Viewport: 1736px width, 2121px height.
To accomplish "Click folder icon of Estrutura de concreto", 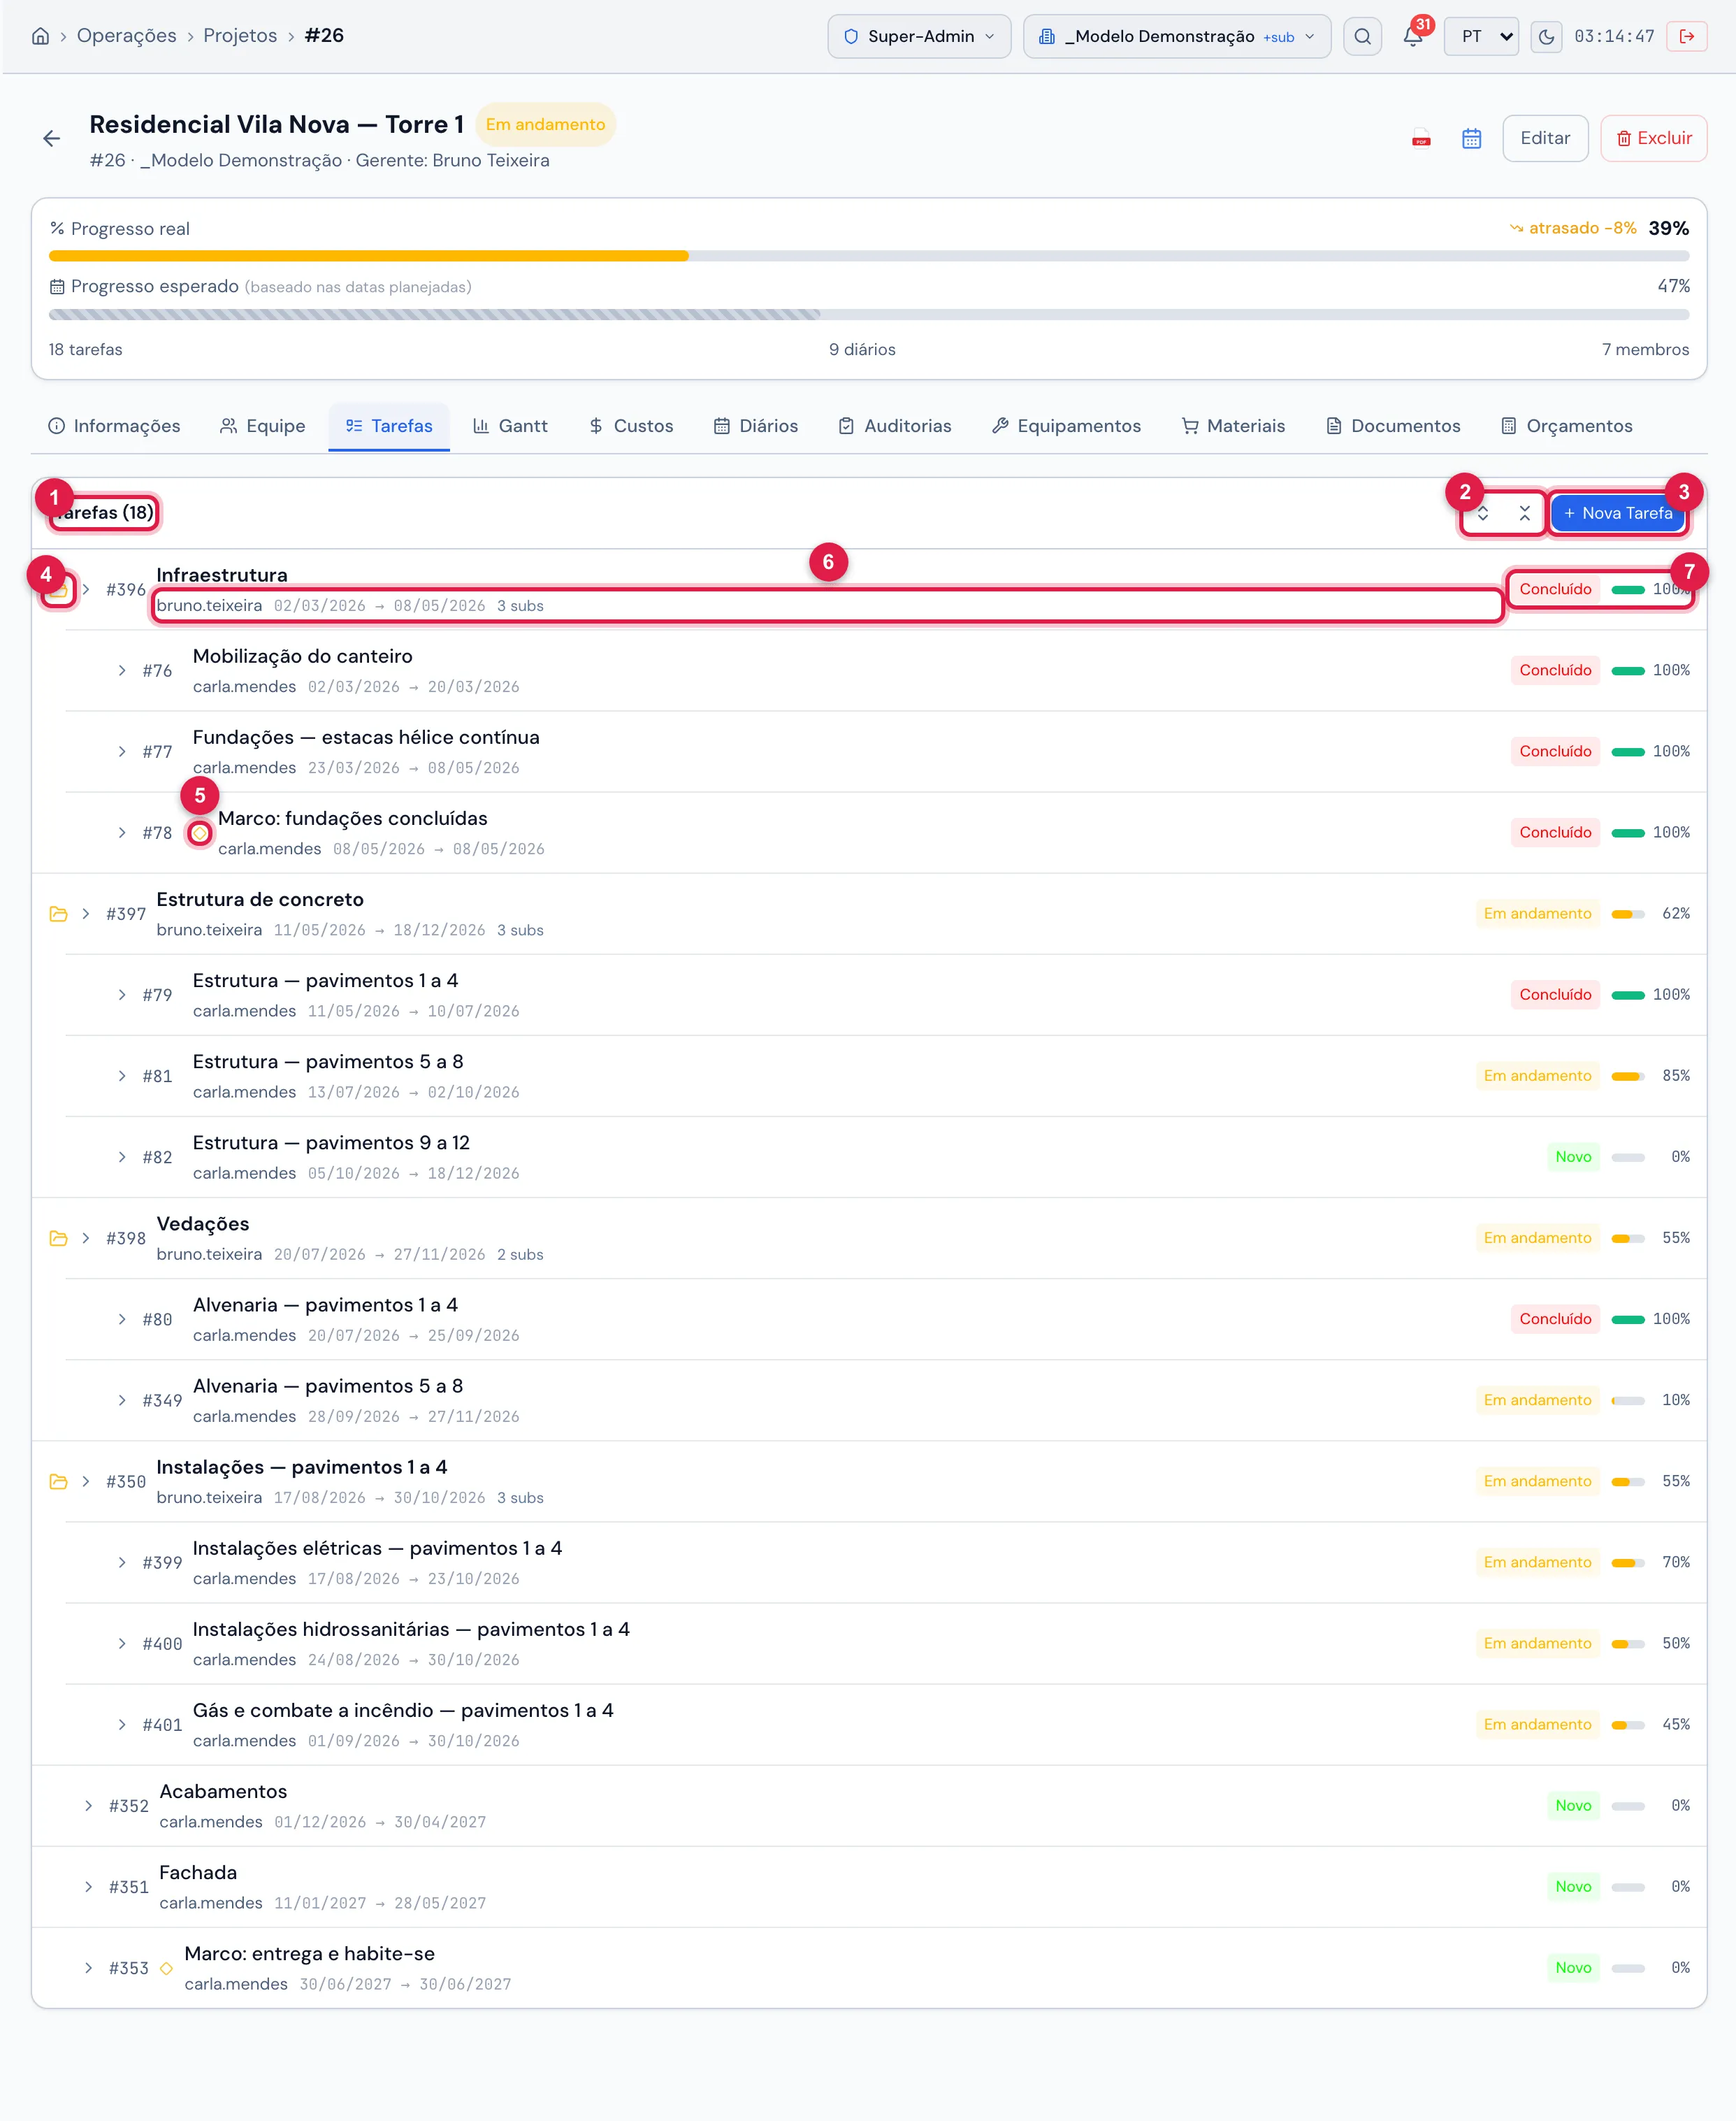I will tap(58, 914).
